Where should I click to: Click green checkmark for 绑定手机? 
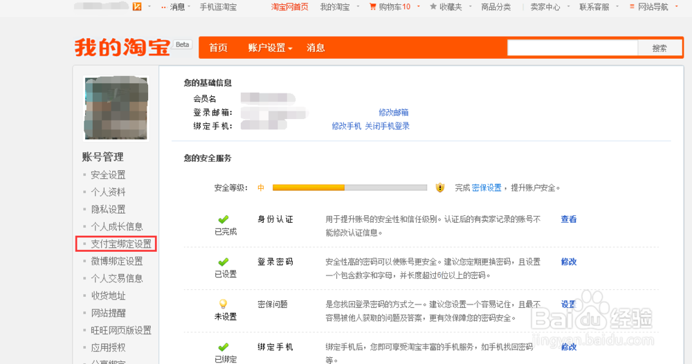pyautogui.click(x=224, y=347)
